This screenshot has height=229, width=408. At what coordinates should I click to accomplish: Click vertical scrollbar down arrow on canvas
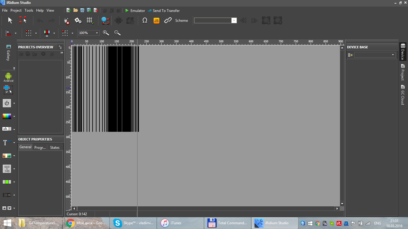point(342,204)
